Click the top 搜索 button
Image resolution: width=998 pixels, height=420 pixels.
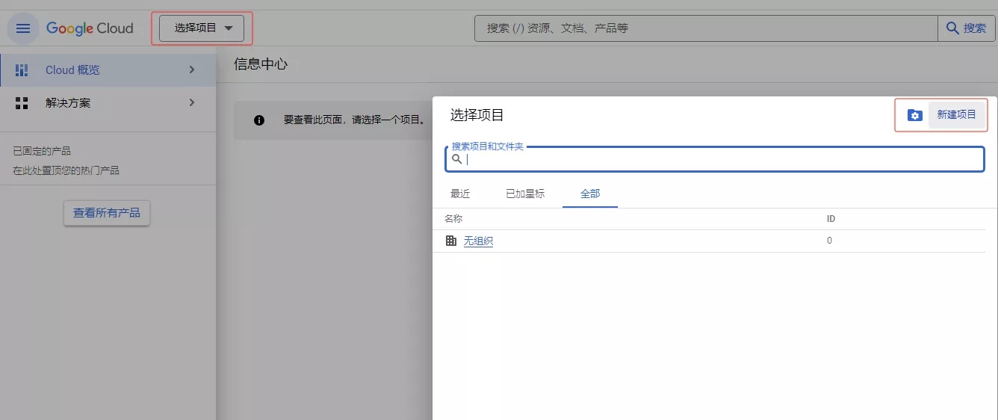[x=967, y=28]
